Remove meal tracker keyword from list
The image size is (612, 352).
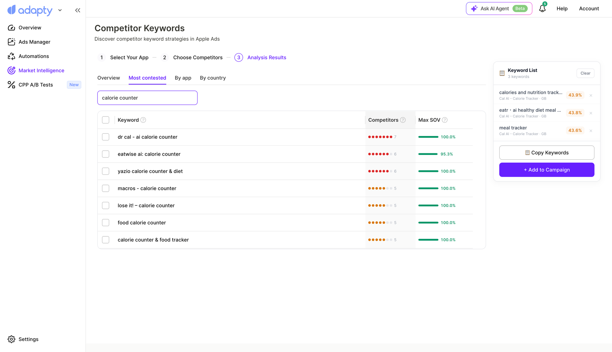coord(591,131)
